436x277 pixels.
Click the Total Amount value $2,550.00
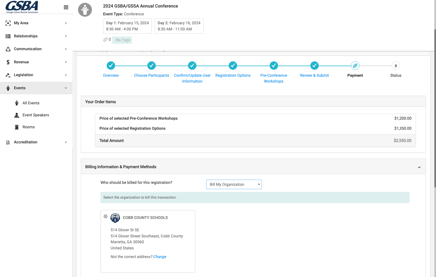tap(403, 141)
